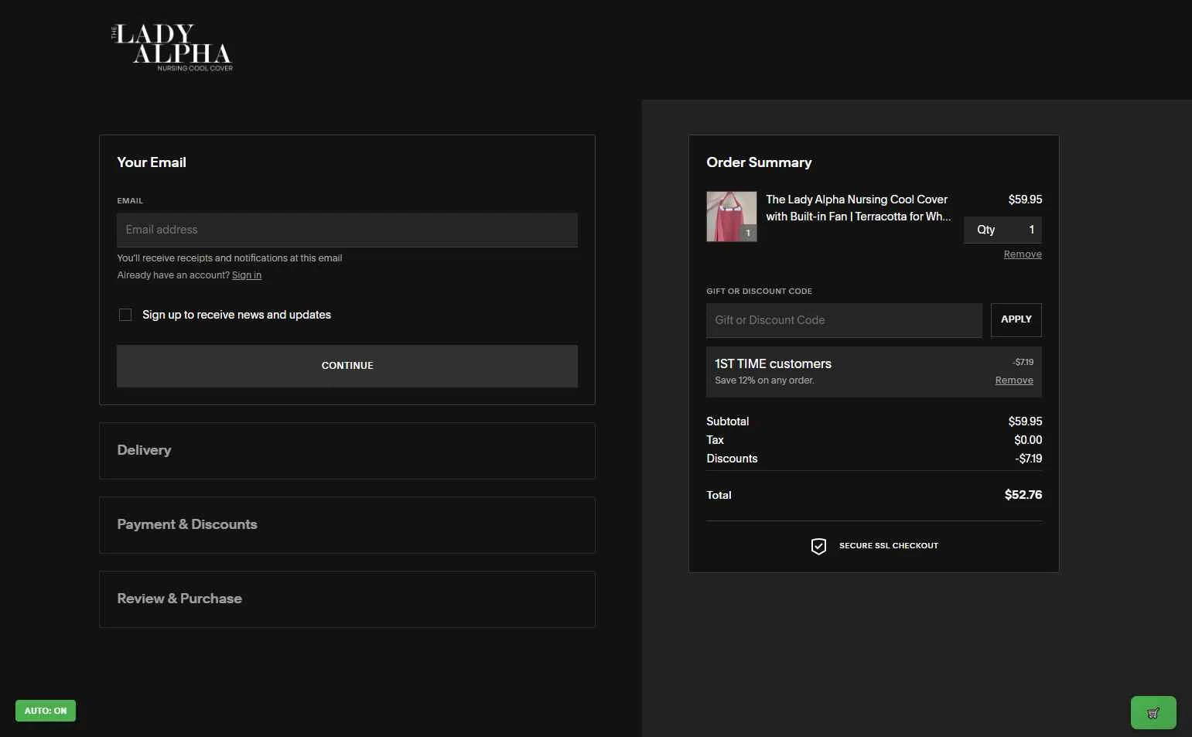Click the SECURE SSL CHECKOUT text
Image resolution: width=1192 pixels, height=737 pixels.
889,546
